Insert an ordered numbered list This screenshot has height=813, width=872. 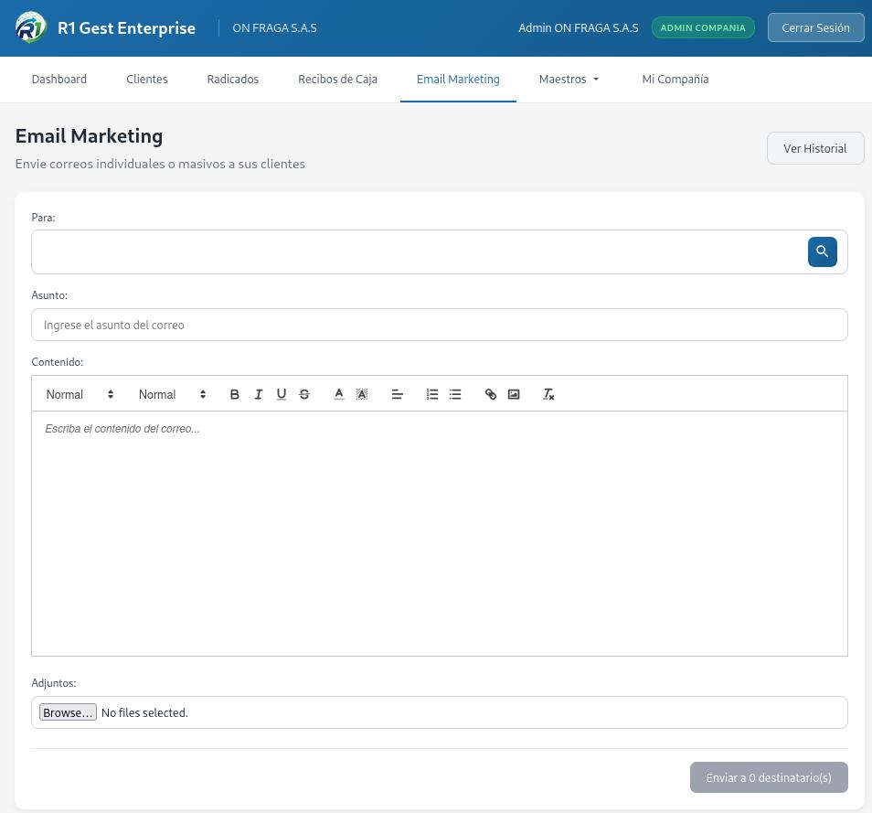click(432, 394)
